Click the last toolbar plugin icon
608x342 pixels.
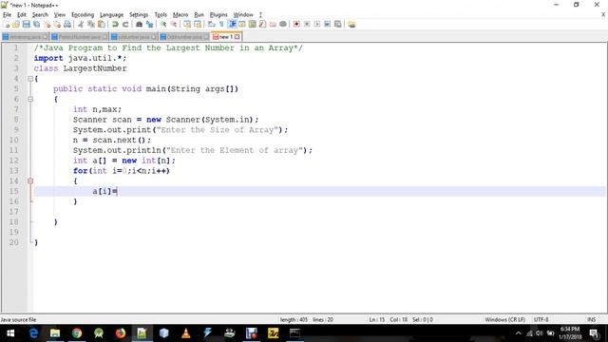(x=351, y=25)
